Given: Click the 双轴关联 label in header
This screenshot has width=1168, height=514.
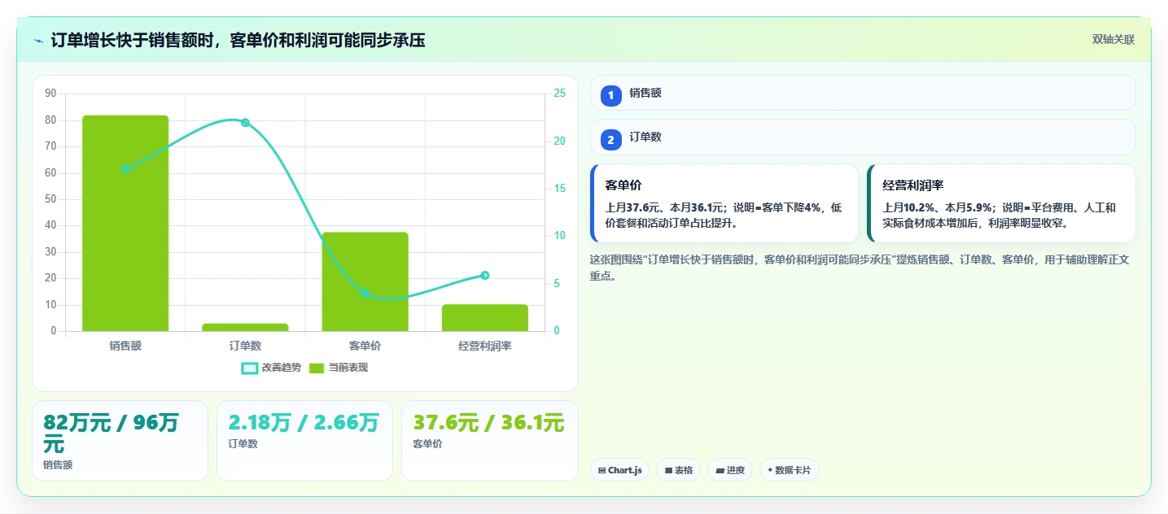Looking at the screenshot, I should [1113, 40].
